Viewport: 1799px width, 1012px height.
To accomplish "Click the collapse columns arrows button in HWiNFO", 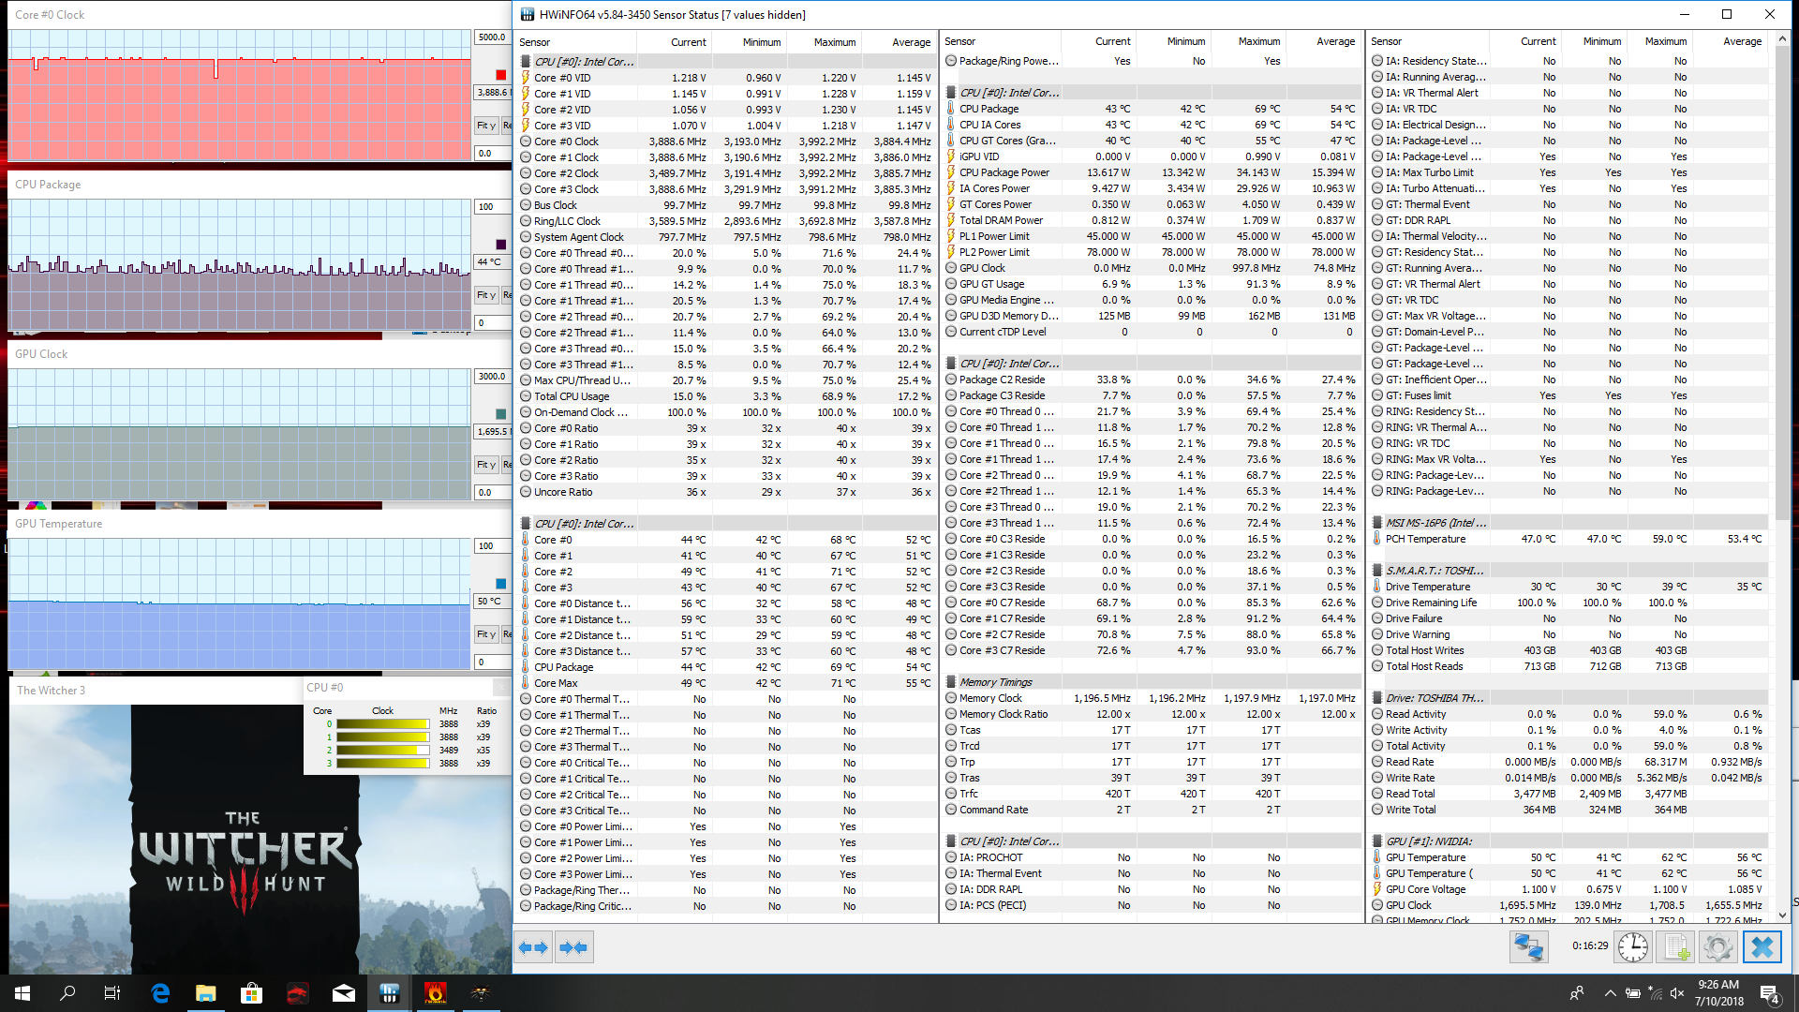I will point(573,947).
